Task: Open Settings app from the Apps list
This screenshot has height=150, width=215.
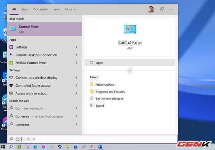Action: [x=44, y=47]
